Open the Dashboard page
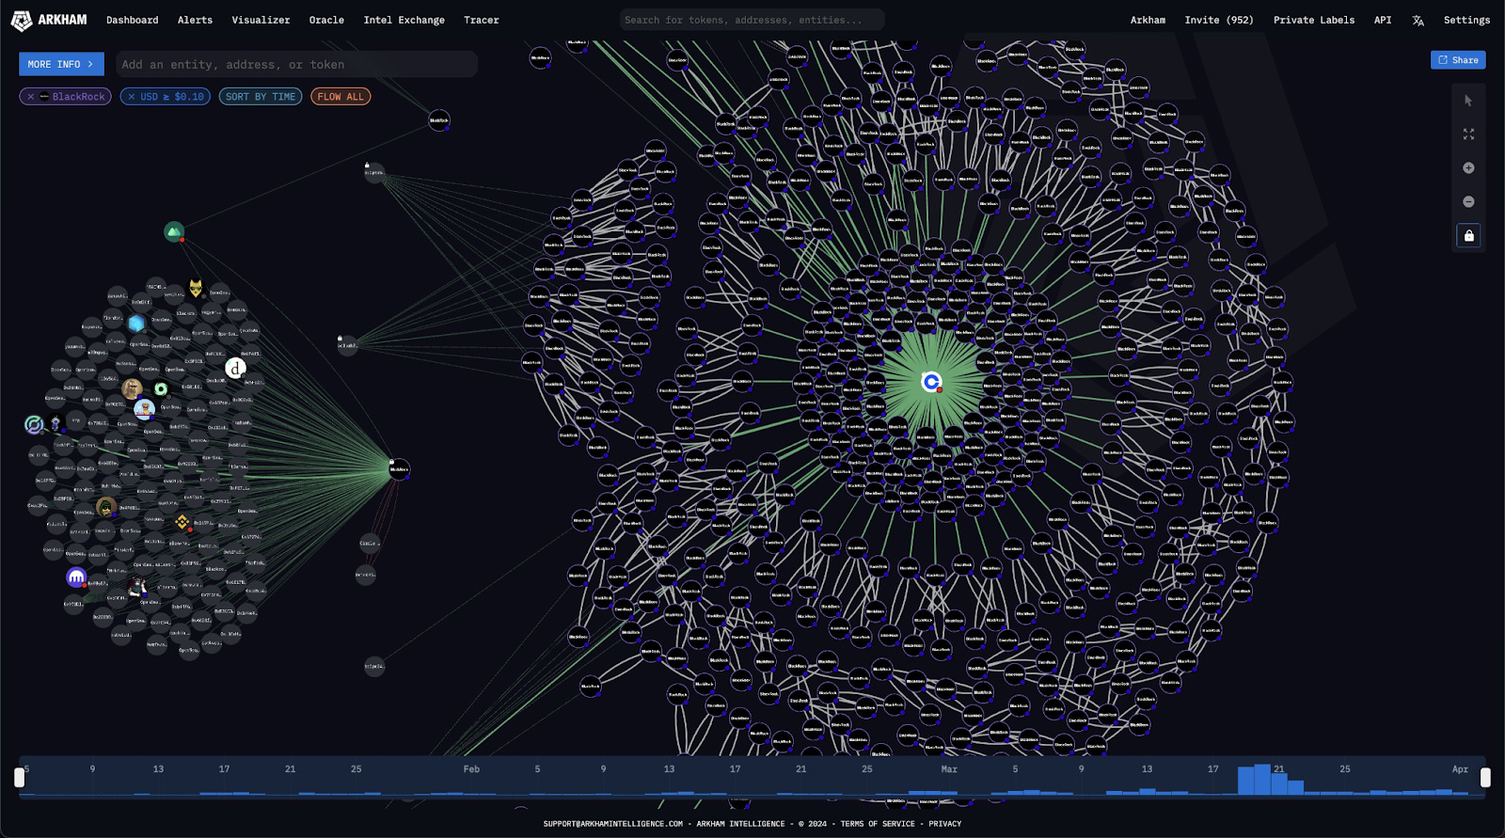 (x=132, y=20)
